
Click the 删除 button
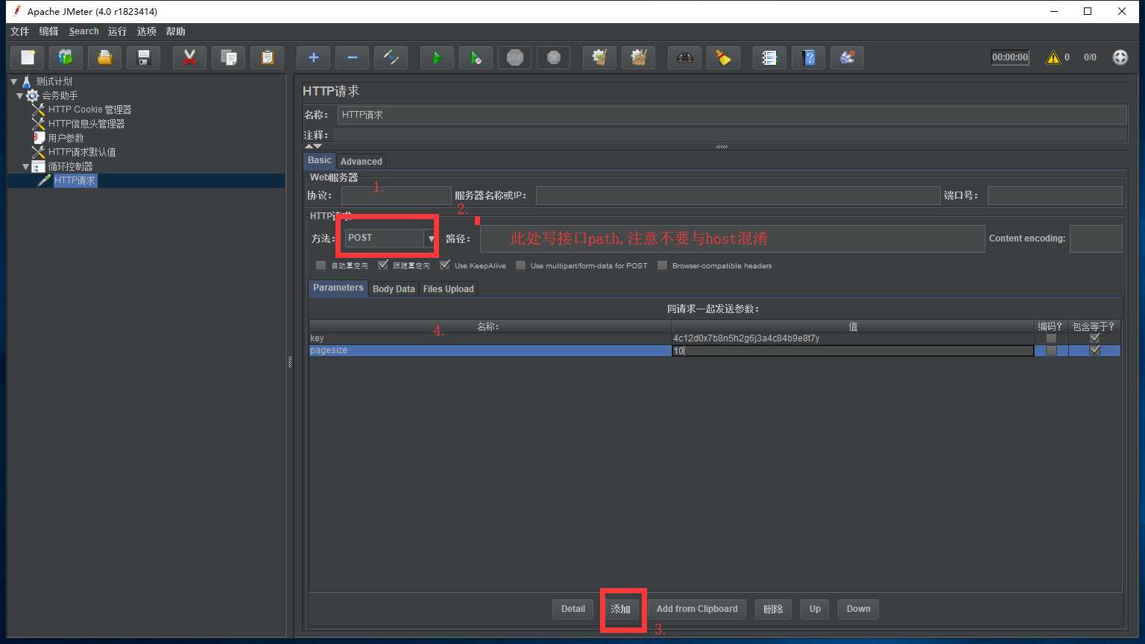point(773,609)
